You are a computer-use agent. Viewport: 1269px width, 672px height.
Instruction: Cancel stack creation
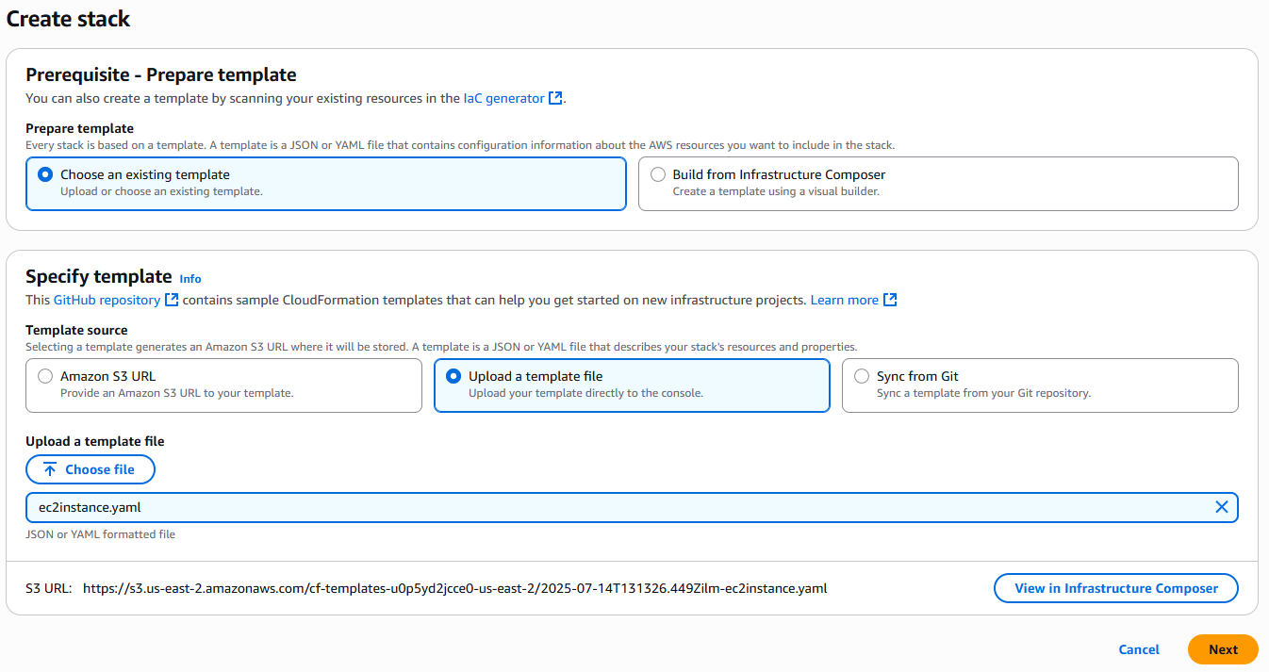1139,649
